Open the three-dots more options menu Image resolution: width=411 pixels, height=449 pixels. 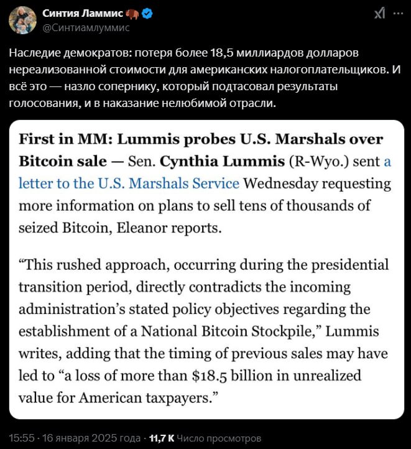tap(398, 13)
